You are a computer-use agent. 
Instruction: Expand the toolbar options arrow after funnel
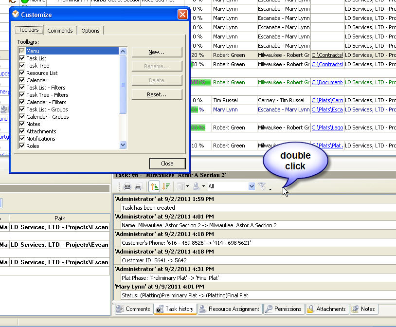click(x=270, y=189)
